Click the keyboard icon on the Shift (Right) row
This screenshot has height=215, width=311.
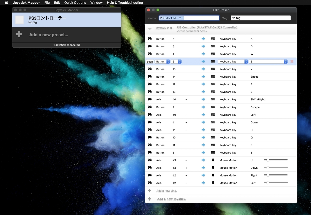213,99
